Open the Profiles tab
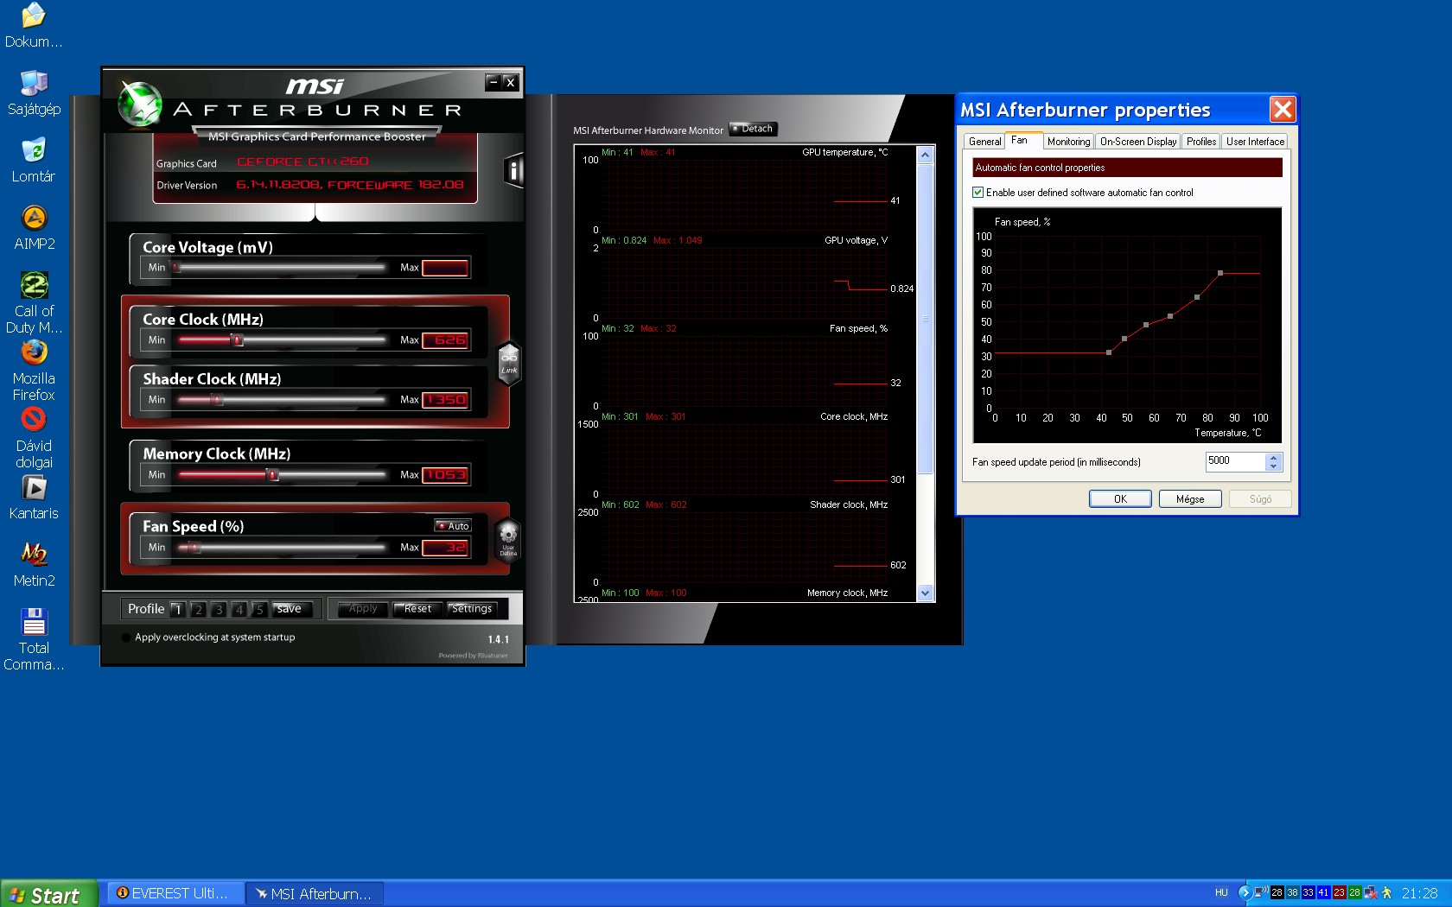The height and width of the screenshot is (907, 1452). coord(1201,142)
